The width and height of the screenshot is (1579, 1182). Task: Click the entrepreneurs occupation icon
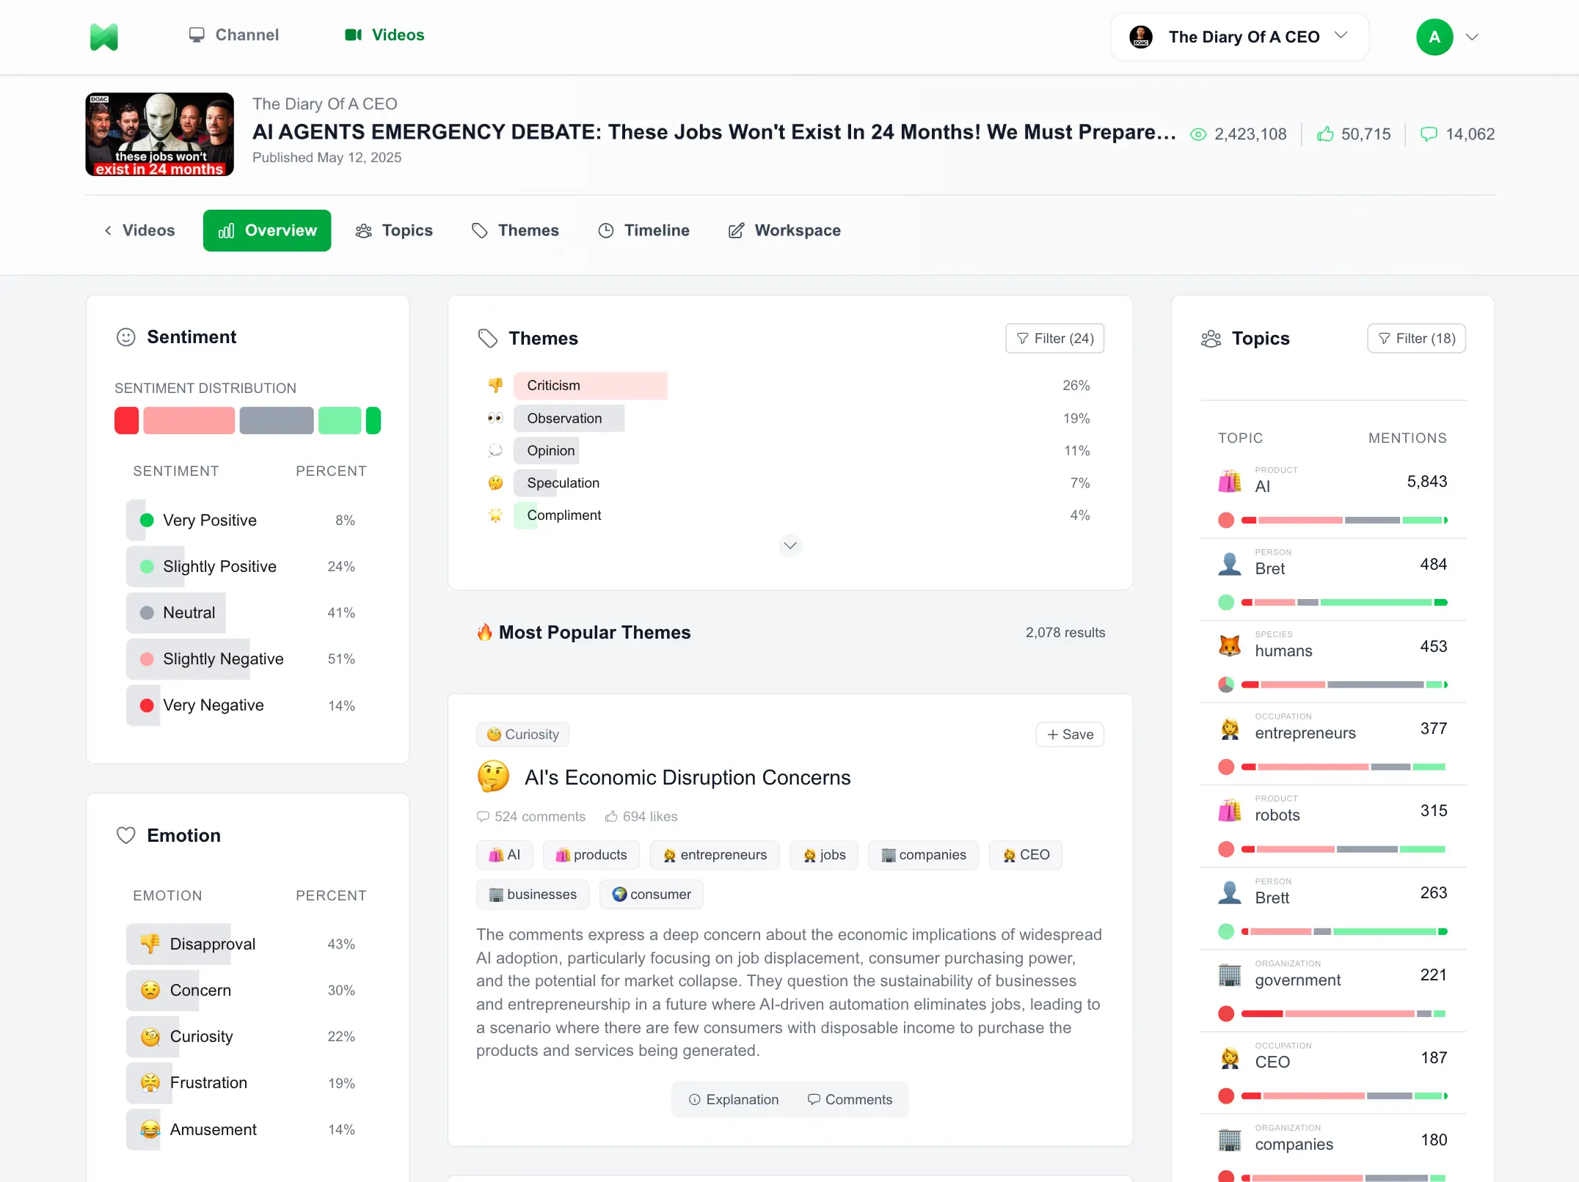click(1230, 727)
